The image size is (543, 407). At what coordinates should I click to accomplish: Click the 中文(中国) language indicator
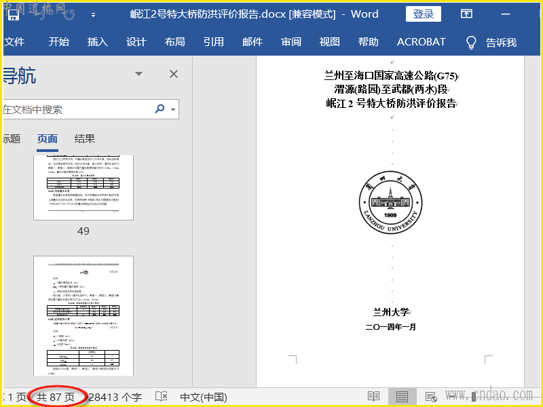point(204,397)
